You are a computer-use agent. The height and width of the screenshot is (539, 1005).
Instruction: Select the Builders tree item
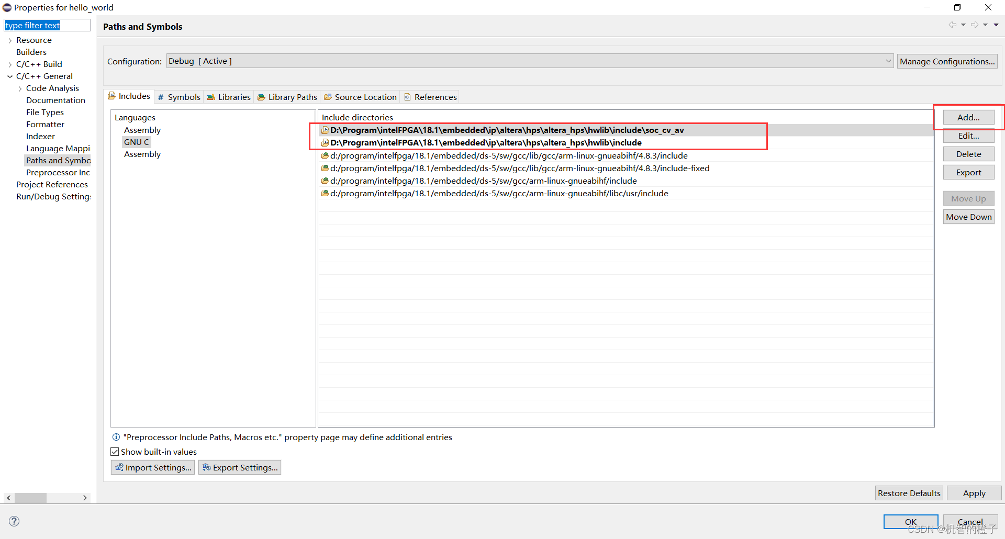click(x=31, y=52)
